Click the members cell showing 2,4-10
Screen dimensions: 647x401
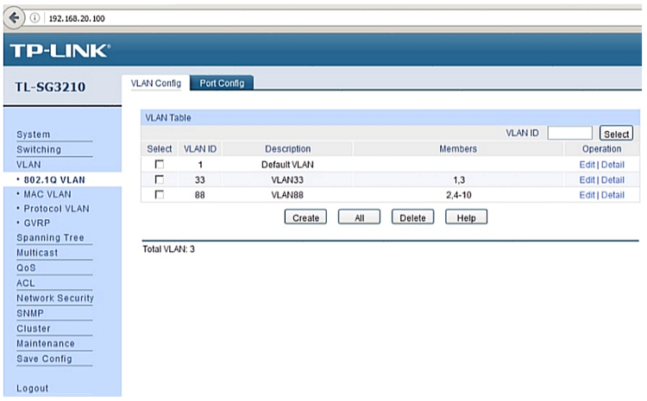click(458, 195)
